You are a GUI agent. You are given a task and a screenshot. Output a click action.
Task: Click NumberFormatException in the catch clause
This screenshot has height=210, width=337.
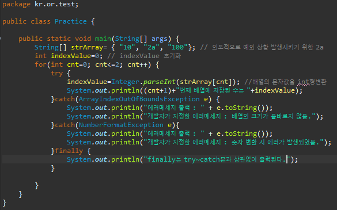pyautogui.click(x=121, y=125)
